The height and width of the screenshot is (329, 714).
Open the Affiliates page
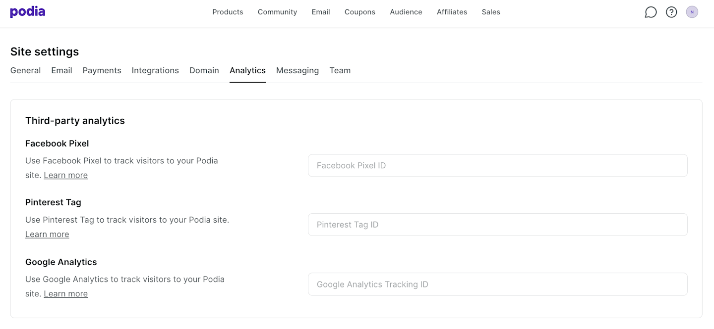click(x=452, y=12)
